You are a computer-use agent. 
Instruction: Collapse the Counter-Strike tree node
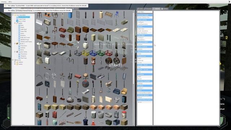[x=15, y=52]
